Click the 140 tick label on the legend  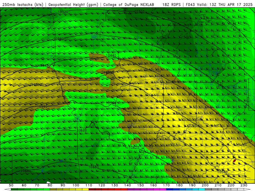coord(127,185)
